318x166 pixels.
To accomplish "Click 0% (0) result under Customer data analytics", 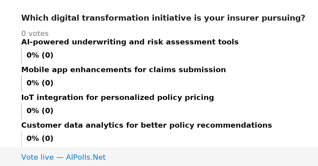I will (40, 139).
